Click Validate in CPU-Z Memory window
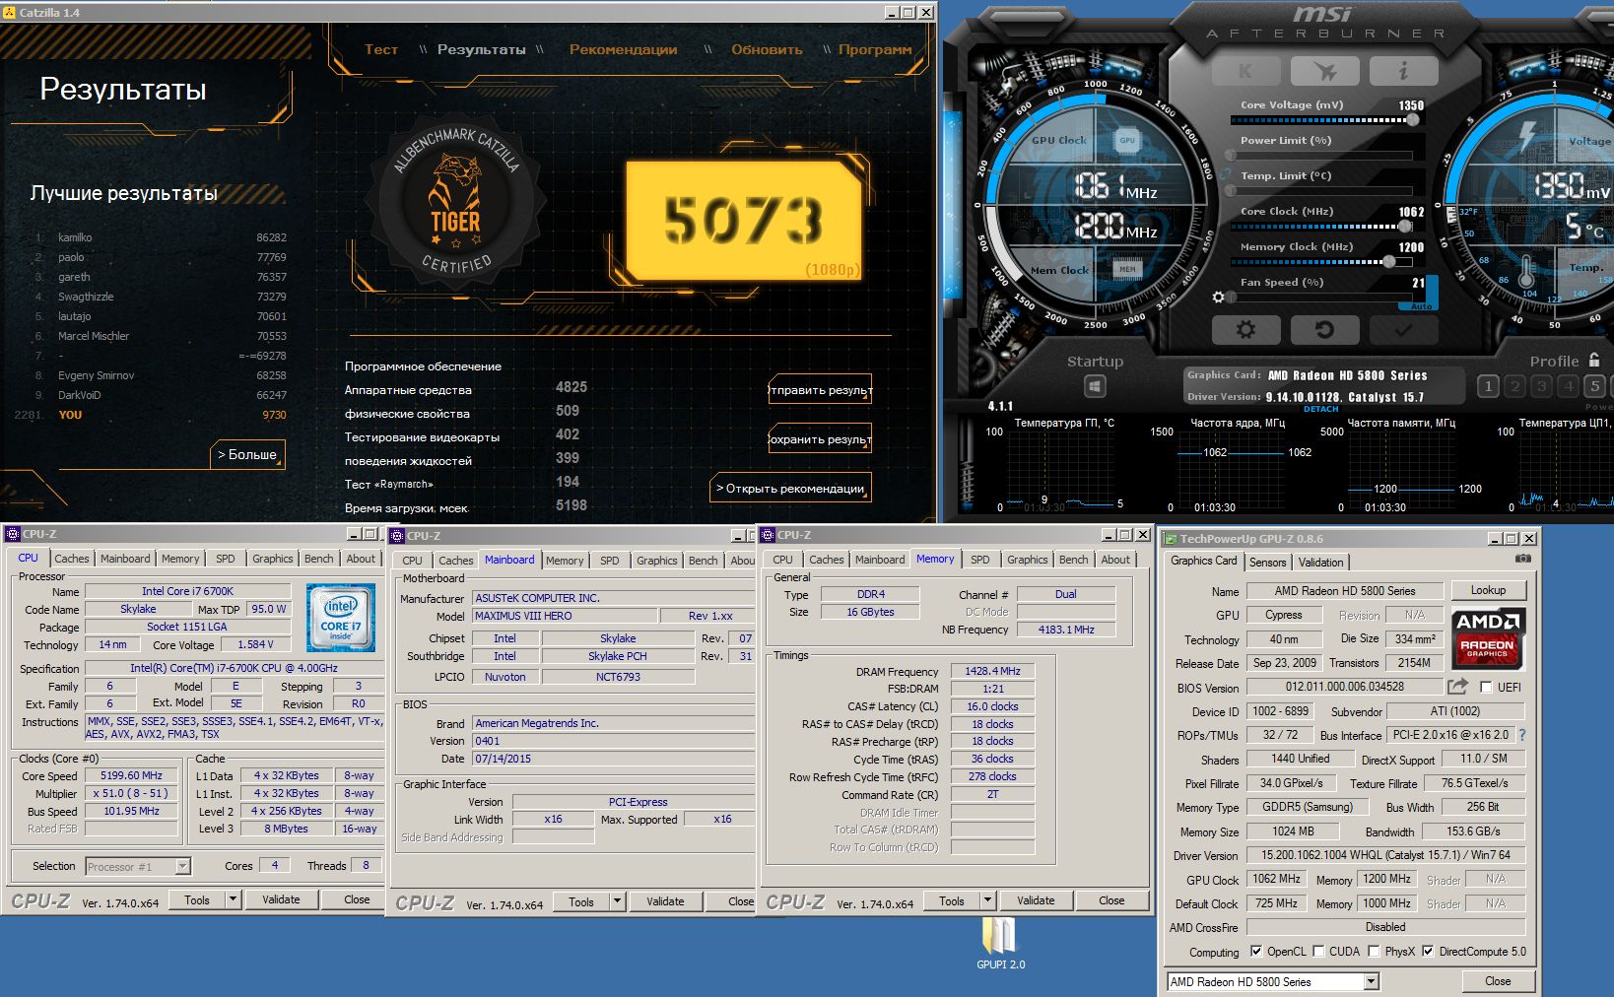The image size is (1614, 997). 1036,900
